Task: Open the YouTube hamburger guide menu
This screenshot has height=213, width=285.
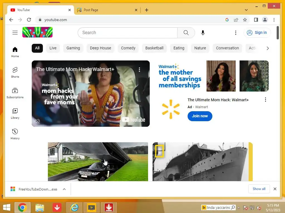Action: point(15,33)
